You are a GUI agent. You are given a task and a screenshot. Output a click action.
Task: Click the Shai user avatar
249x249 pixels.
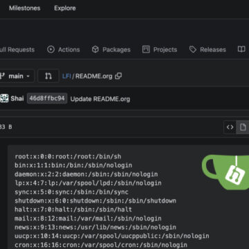pos(4,98)
